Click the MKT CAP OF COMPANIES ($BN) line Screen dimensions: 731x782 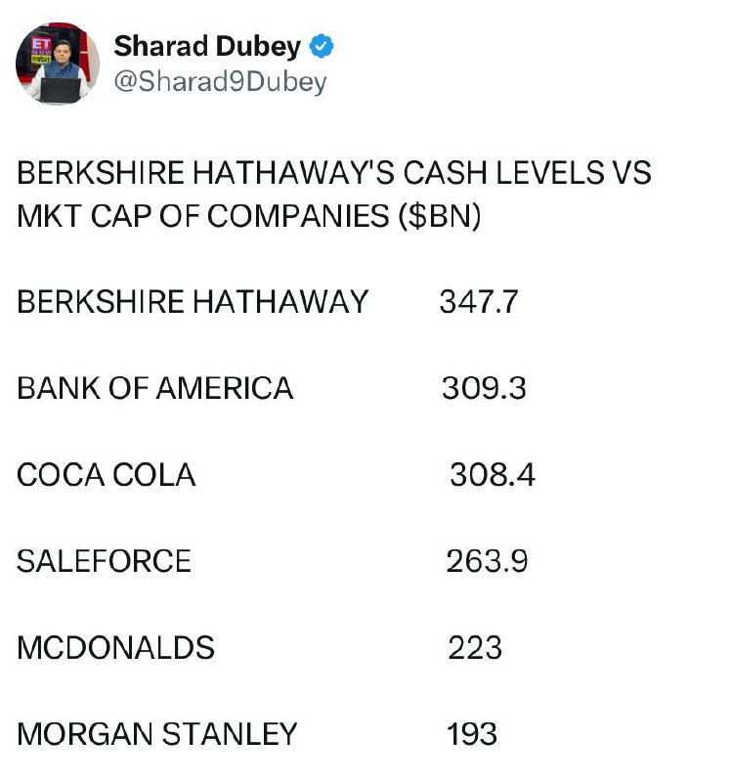click(x=249, y=216)
